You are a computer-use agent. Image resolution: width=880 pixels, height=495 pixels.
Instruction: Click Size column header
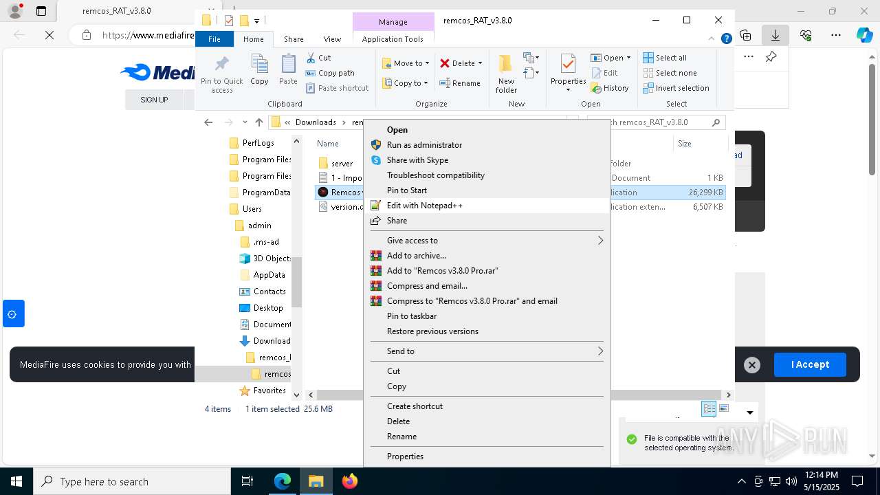pos(685,144)
